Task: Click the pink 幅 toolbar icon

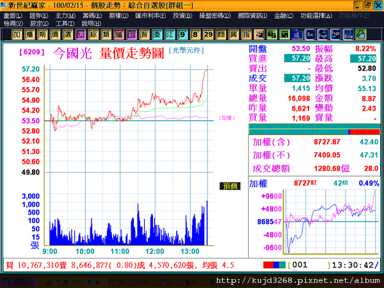Action: (x=119, y=35)
